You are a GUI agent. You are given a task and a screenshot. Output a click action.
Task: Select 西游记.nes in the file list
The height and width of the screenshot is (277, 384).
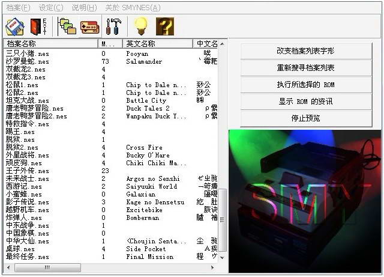[x=24, y=186]
